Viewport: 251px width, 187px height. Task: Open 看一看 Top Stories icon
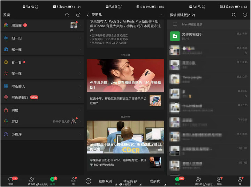click(x=6, y=62)
